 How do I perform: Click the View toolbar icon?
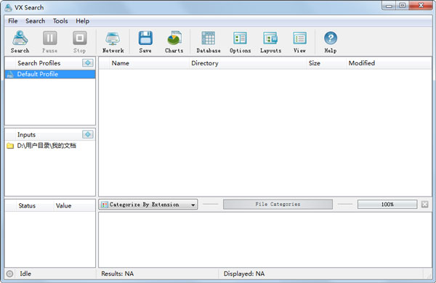click(299, 41)
